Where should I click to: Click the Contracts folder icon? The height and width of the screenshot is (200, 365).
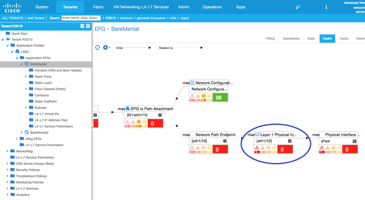click(x=31, y=95)
